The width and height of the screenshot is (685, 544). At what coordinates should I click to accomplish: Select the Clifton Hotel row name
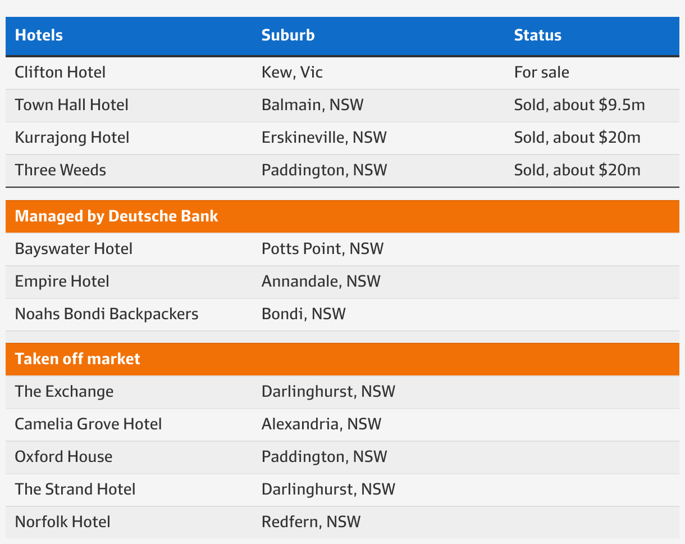pos(60,72)
